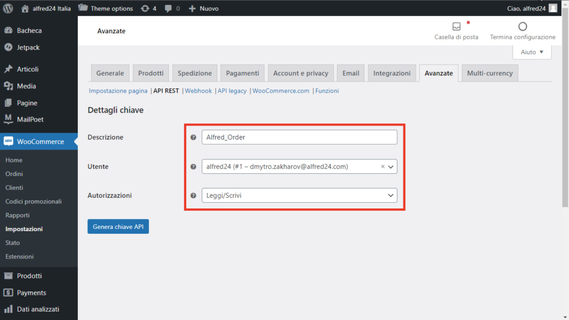Screen dimensions: 569x320
Task: Click Ciao, alfred24 account greeting
Action: (x=526, y=8)
